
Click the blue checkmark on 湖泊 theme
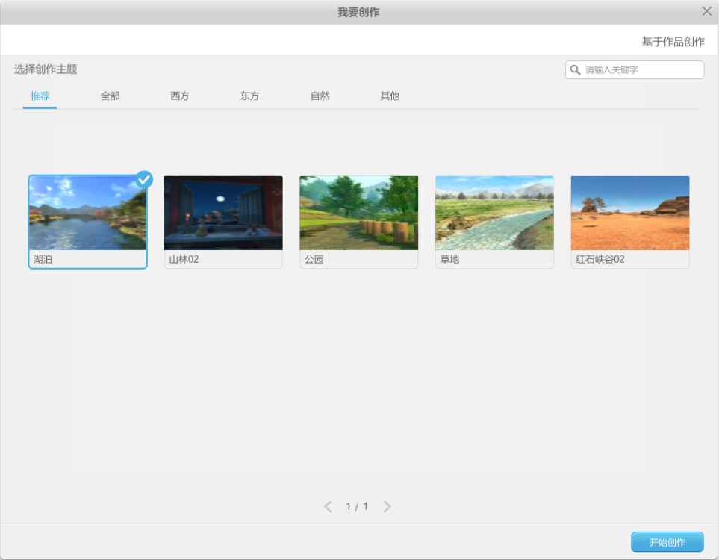click(143, 179)
